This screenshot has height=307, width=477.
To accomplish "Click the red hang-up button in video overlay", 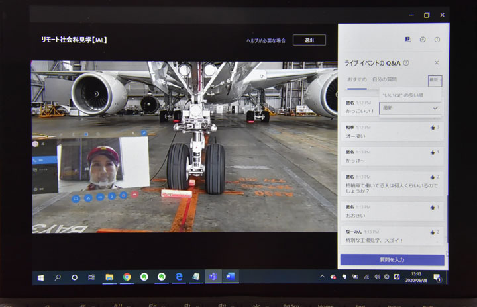I will [x=134, y=196].
